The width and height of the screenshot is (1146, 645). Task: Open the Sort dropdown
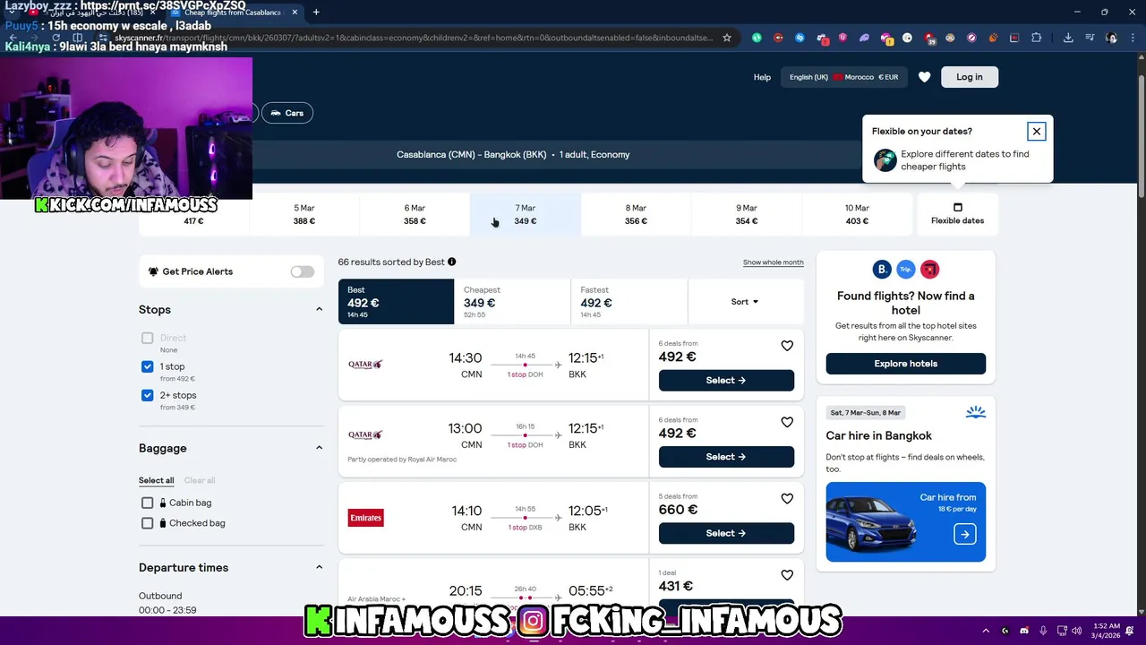[745, 302]
